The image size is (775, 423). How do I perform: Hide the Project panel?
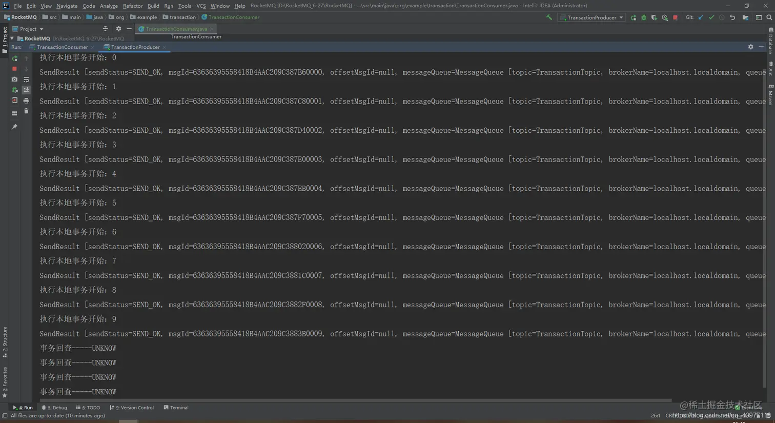coord(129,29)
